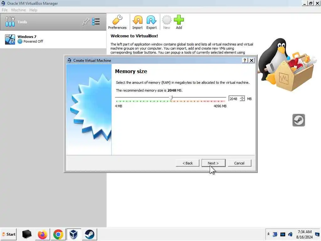The height and width of the screenshot is (241, 321).
Task: Show hidden system tray icons
Action: [268, 234]
